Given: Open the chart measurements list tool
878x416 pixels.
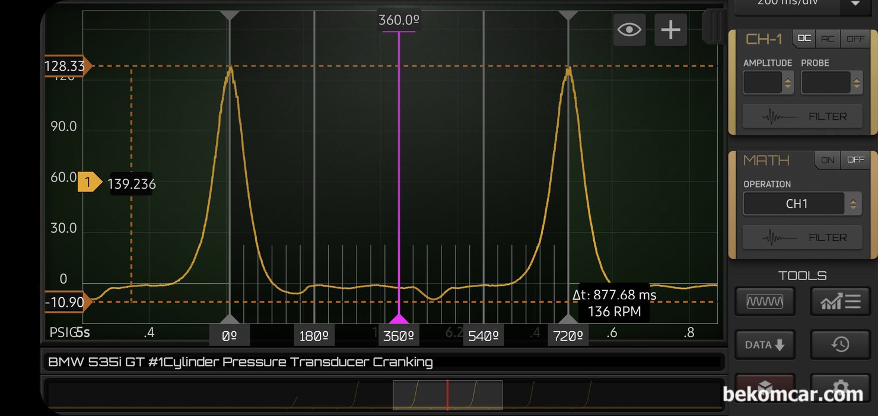Looking at the screenshot, I should tap(840, 301).
